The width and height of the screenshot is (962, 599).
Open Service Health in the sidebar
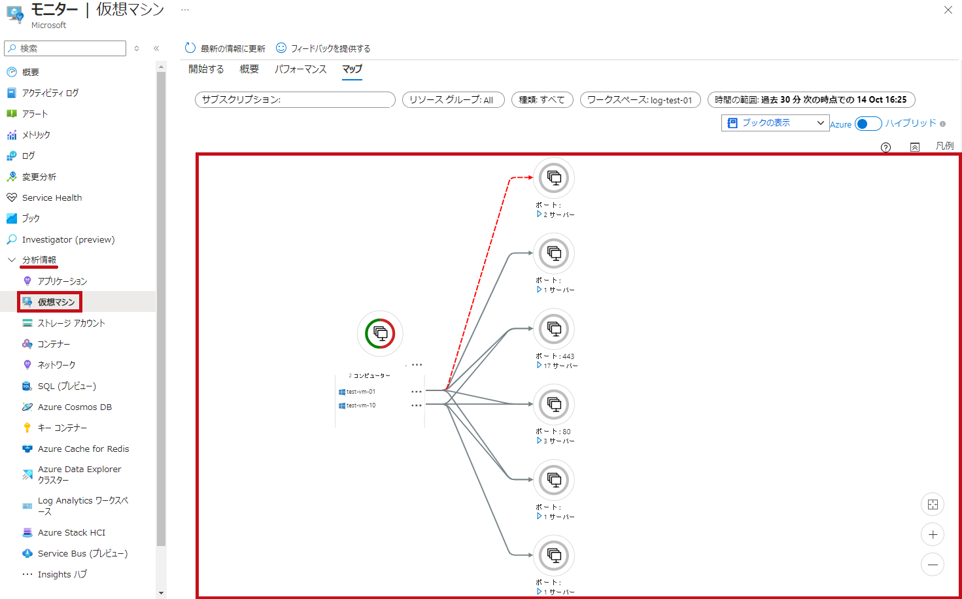click(52, 197)
